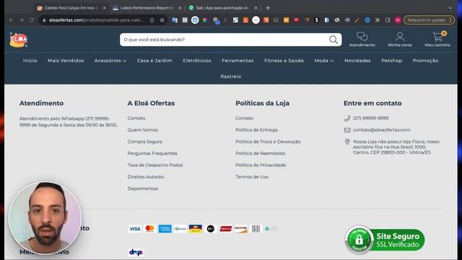
Task: Click contato@eloaofertas.com email link
Action: (x=382, y=130)
